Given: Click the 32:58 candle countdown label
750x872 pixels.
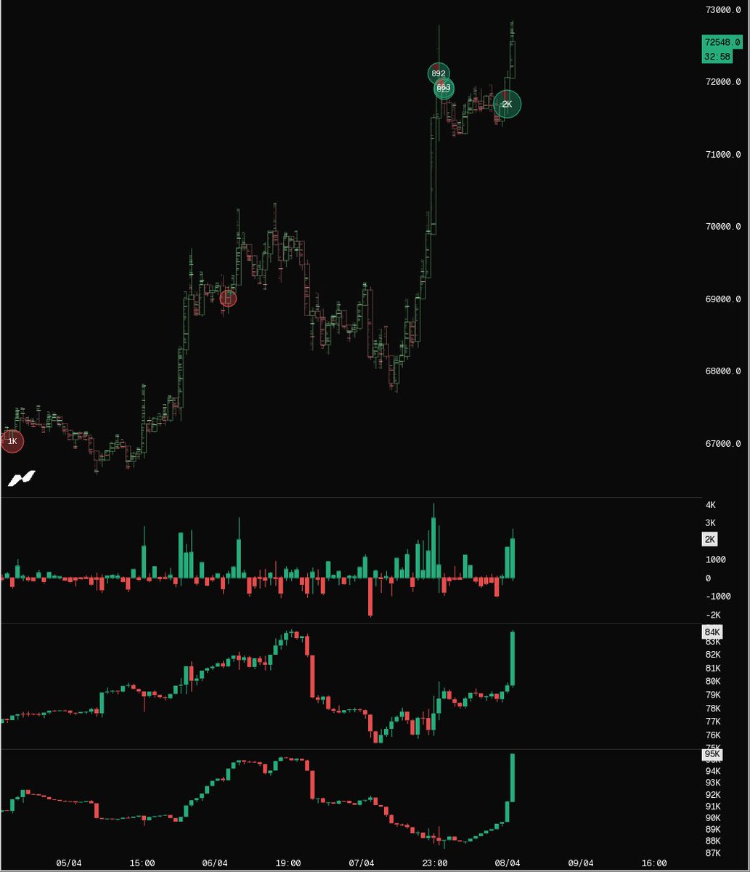Looking at the screenshot, I should click(717, 56).
